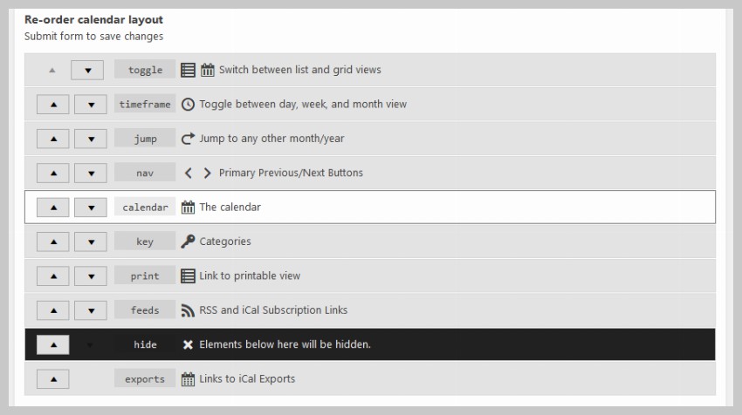Move the timeframe row up

[x=53, y=105]
